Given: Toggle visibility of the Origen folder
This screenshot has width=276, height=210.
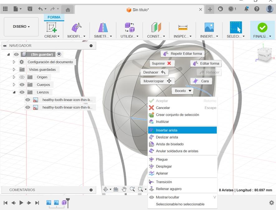Looking at the screenshot, I should click(x=22, y=77).
